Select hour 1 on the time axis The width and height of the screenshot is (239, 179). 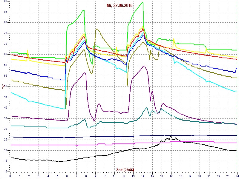pos(20,176)
